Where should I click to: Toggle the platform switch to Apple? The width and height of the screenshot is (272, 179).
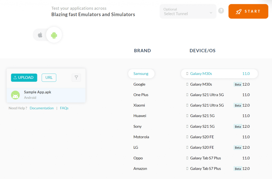click(40, 35)
